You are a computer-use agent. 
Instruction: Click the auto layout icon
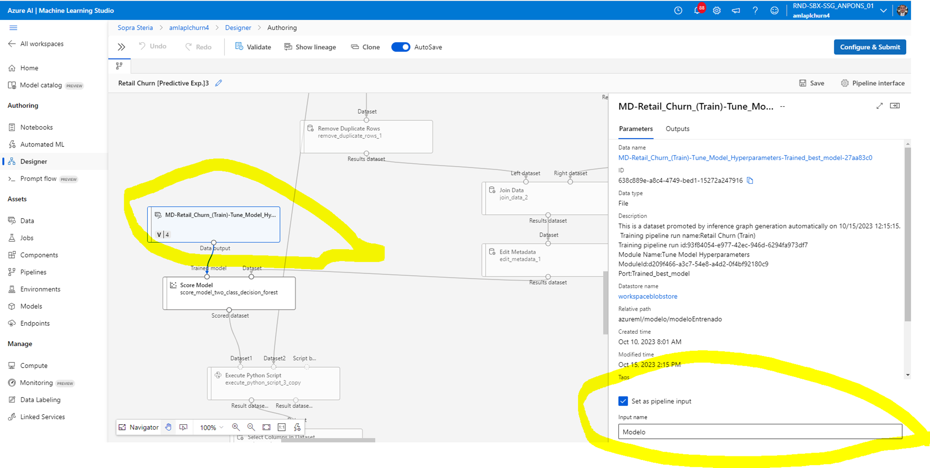[x=297, y=427]
